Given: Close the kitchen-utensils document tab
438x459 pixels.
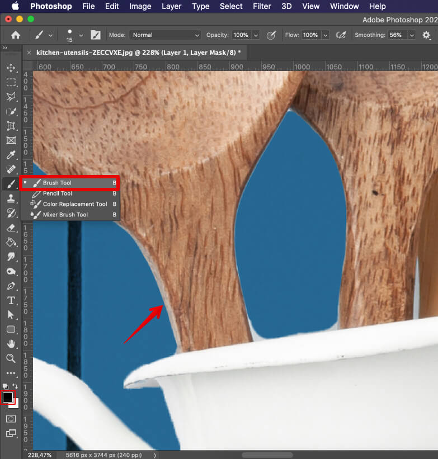Looking at the screenshot, I should (29, 53).
